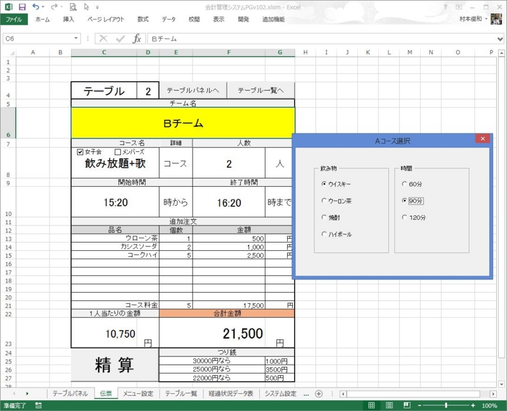507x411 pixels.
Task: Open Print Preview from the Quick Access Toolbar
Action: (x=74, y=7)
